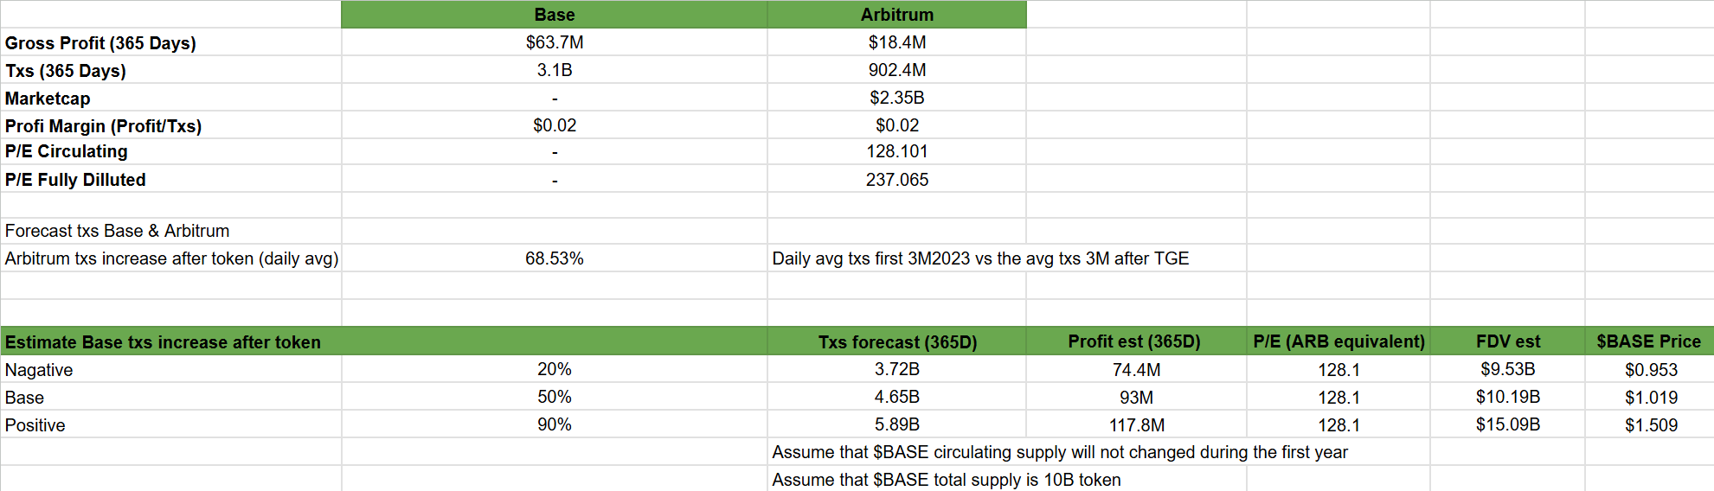The image size is (1714, 491).
Task: Select the Base profit margin $0.02 cell
Action: click(554, 125)
